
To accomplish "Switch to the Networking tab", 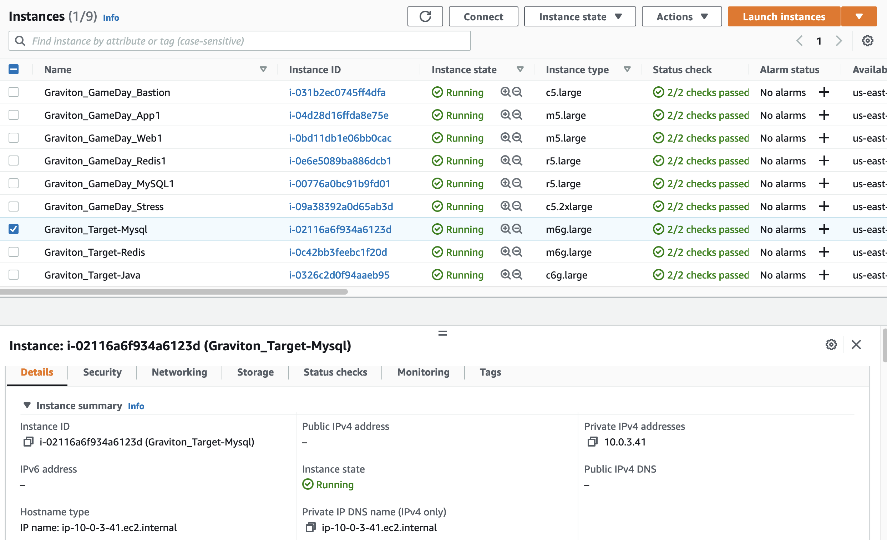I will tap(179, 372).
